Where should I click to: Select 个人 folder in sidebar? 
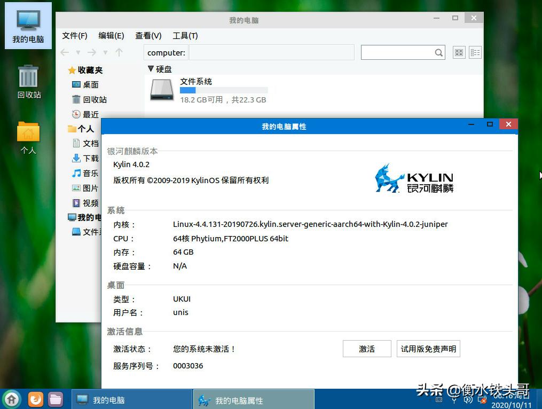tap(81, 129)
